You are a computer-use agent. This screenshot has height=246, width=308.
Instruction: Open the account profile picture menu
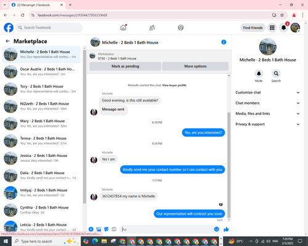point(295,28)
